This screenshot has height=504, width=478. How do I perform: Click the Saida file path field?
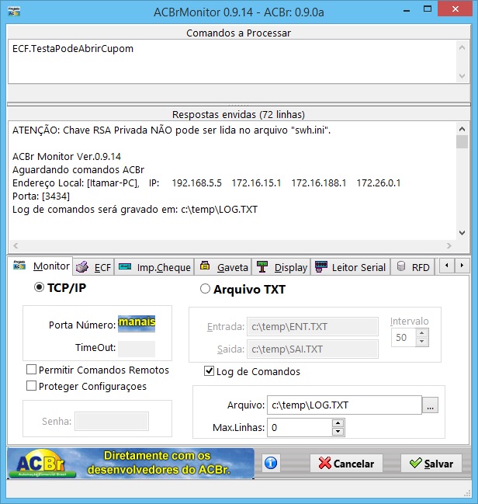[x=313, y=349]
